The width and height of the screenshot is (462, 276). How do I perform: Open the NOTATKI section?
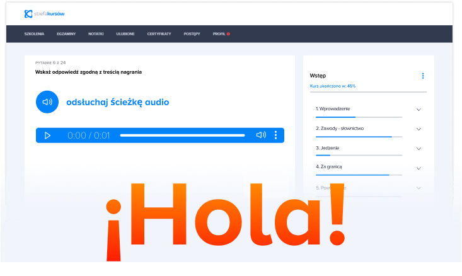pos(96,33)
